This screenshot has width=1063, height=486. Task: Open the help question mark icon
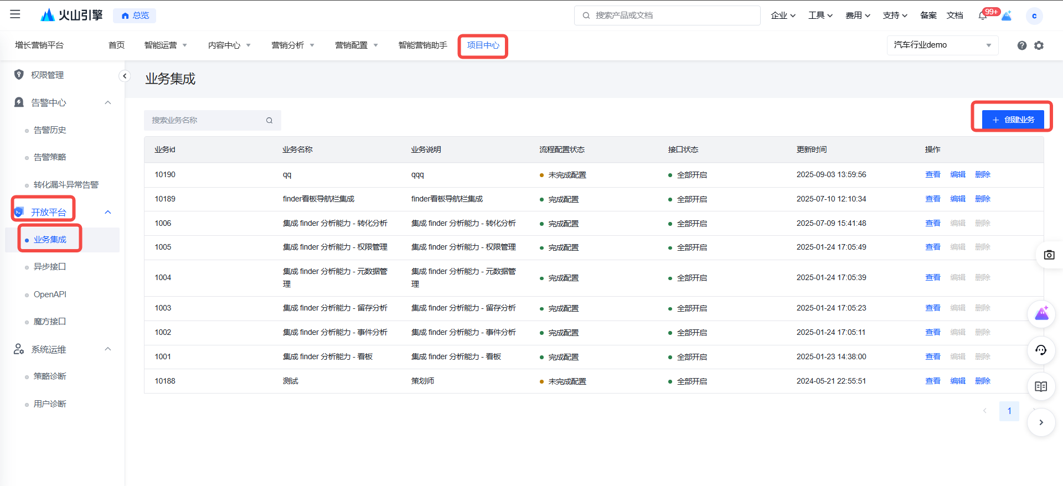coord(1021,45)
